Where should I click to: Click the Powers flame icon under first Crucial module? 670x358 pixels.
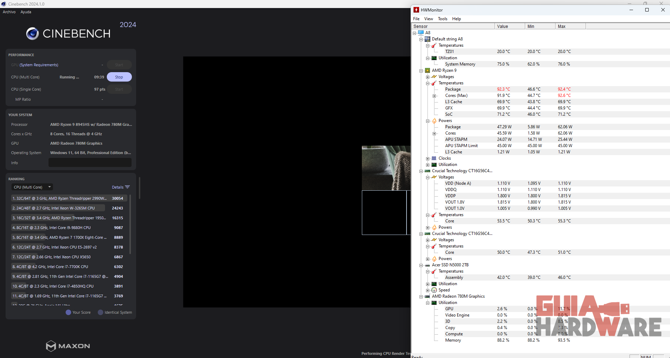tap(434, 227)
